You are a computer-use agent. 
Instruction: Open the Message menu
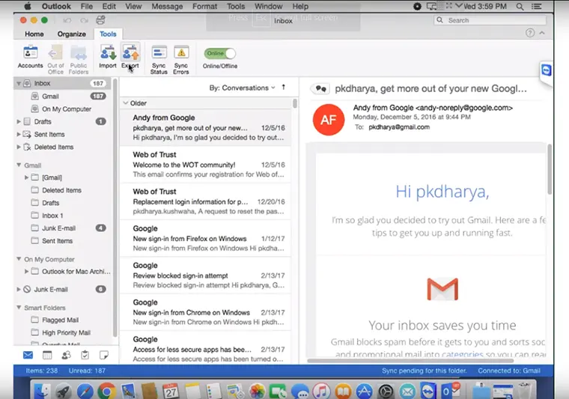pos(167,7)
